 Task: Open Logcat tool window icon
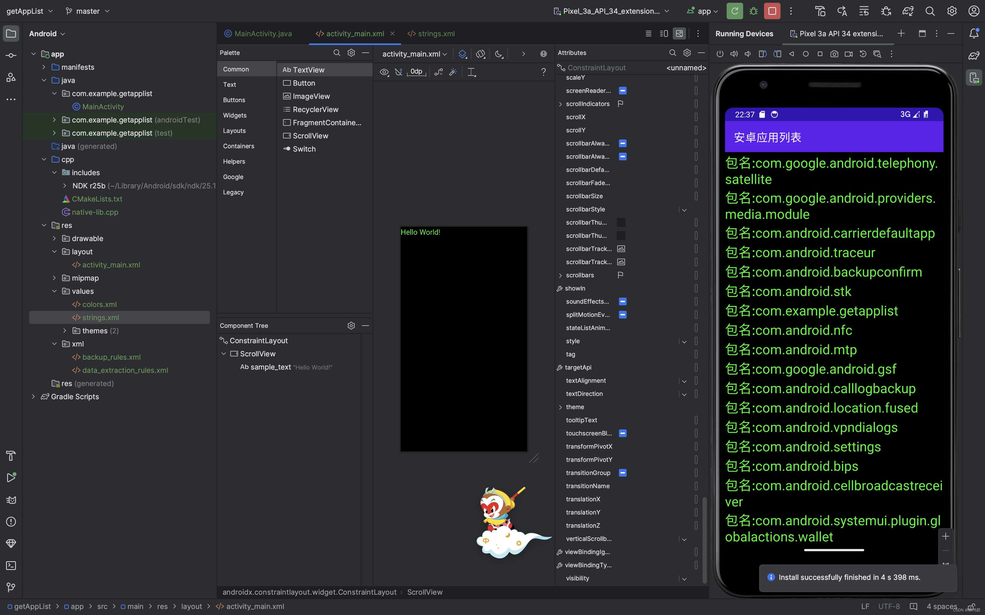point(11,499)
